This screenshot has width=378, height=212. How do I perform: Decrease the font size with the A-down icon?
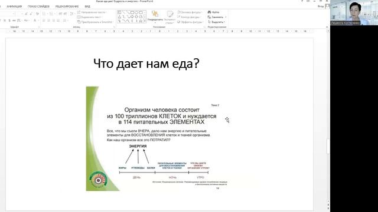pyautogui.click(x=31, y=14)
